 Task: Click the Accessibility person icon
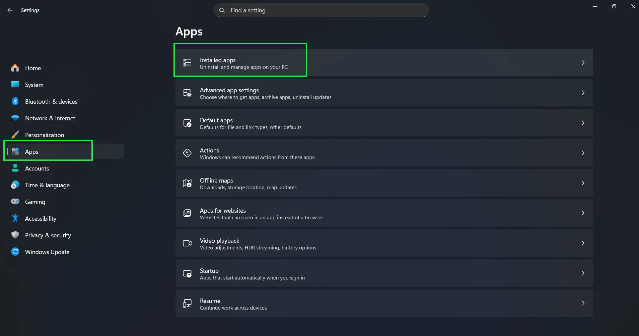(15, 218)
